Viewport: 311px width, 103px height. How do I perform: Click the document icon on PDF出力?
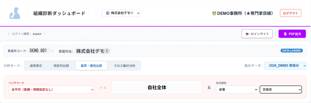(285, 34)
